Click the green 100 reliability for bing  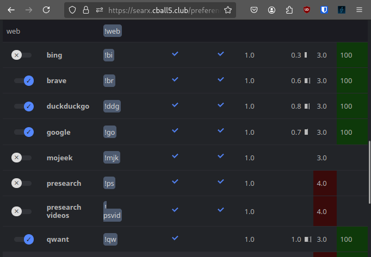(352, 55)
